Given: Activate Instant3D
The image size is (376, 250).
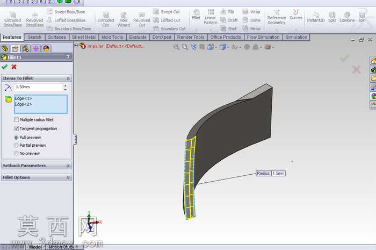Looking at the screenshot, I should pos(316,17).
